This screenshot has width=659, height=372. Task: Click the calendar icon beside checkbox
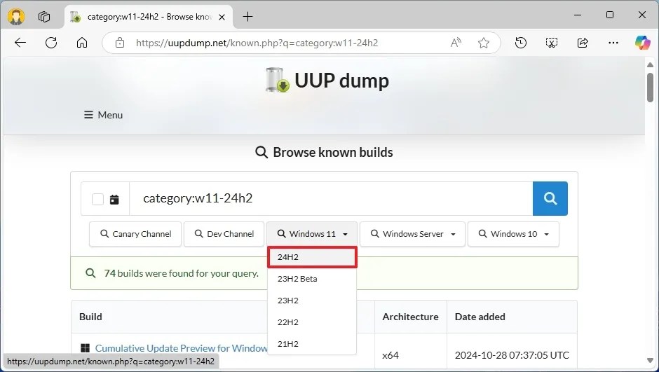click(114, 199)
